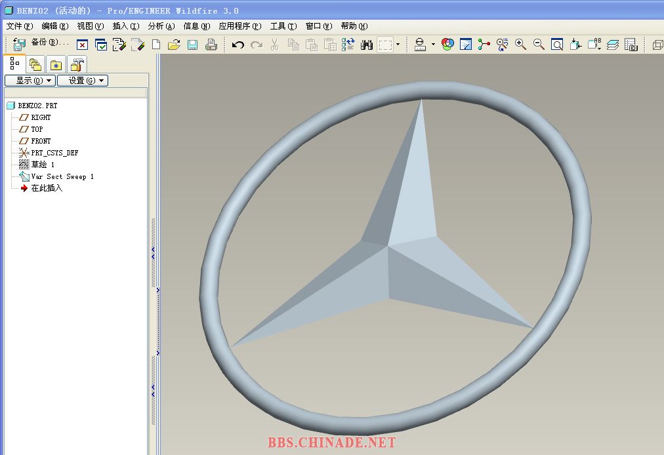Image resolution: width=664 pixels, height=455 pixels.
Task: Open the 应用程序(P) menu
Action: (240, 26)
